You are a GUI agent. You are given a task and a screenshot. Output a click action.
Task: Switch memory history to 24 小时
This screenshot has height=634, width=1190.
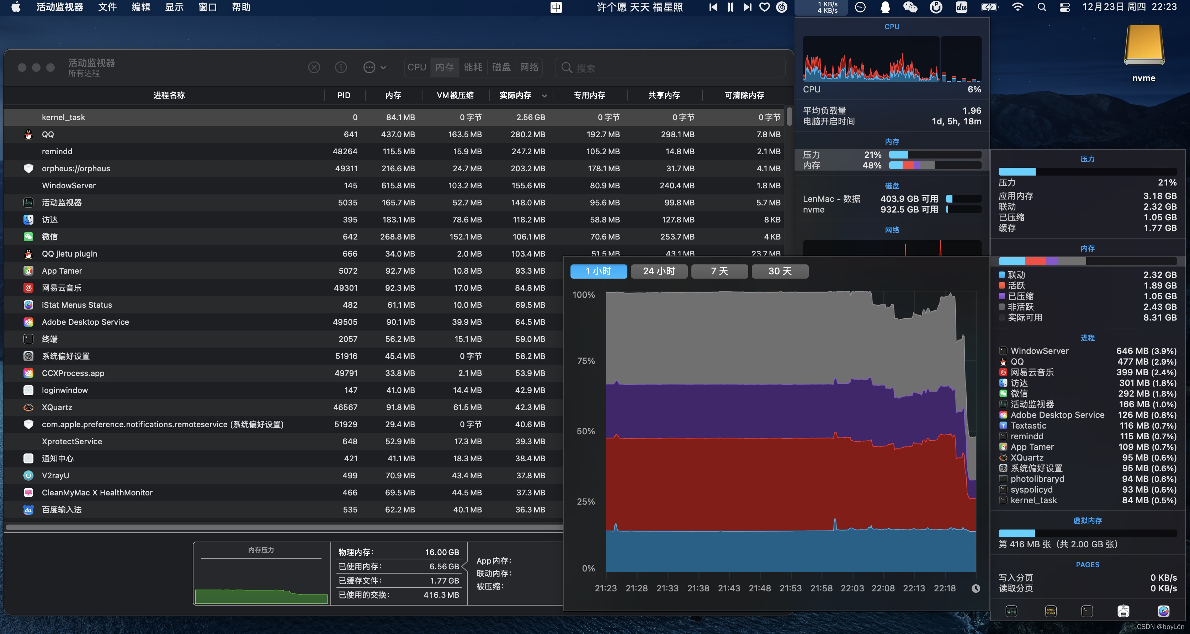click(659, 271)
